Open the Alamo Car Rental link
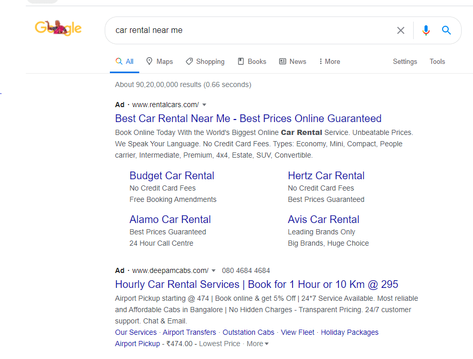 (170, 219)
